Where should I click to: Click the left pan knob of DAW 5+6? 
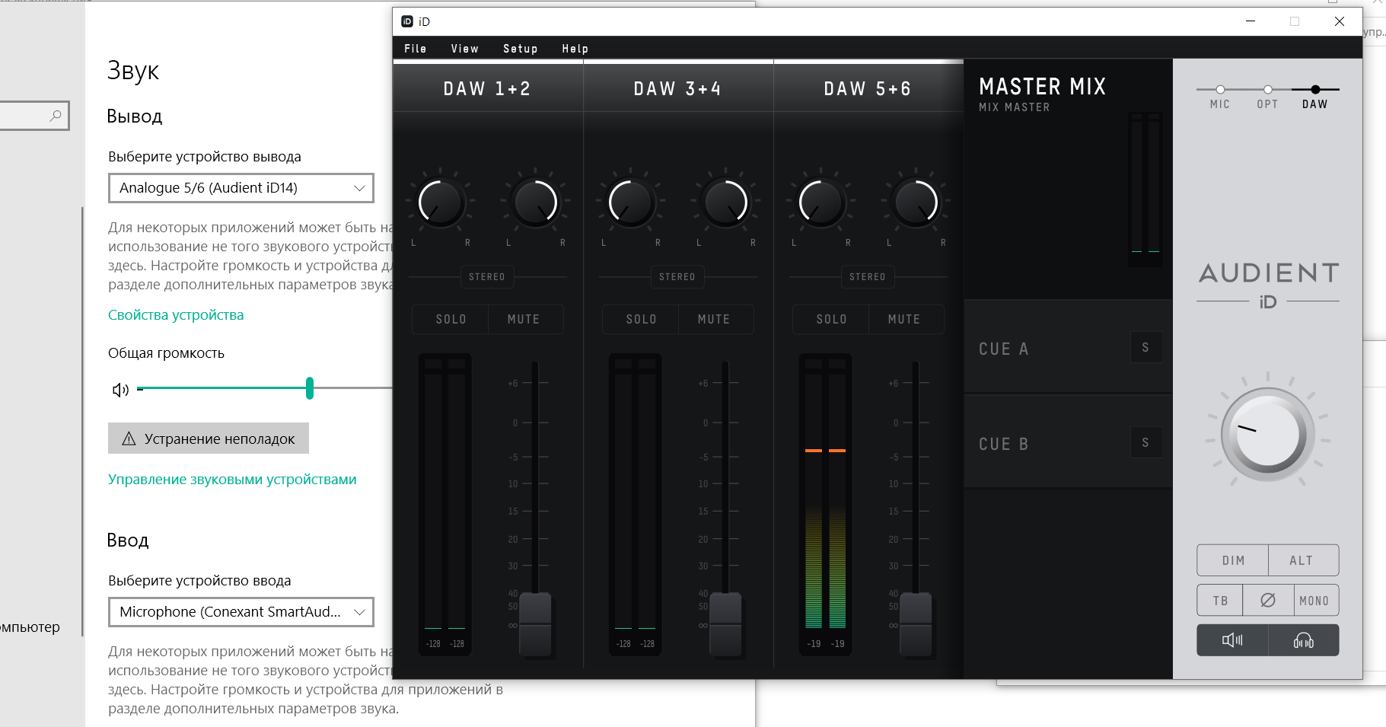point(821,202)
